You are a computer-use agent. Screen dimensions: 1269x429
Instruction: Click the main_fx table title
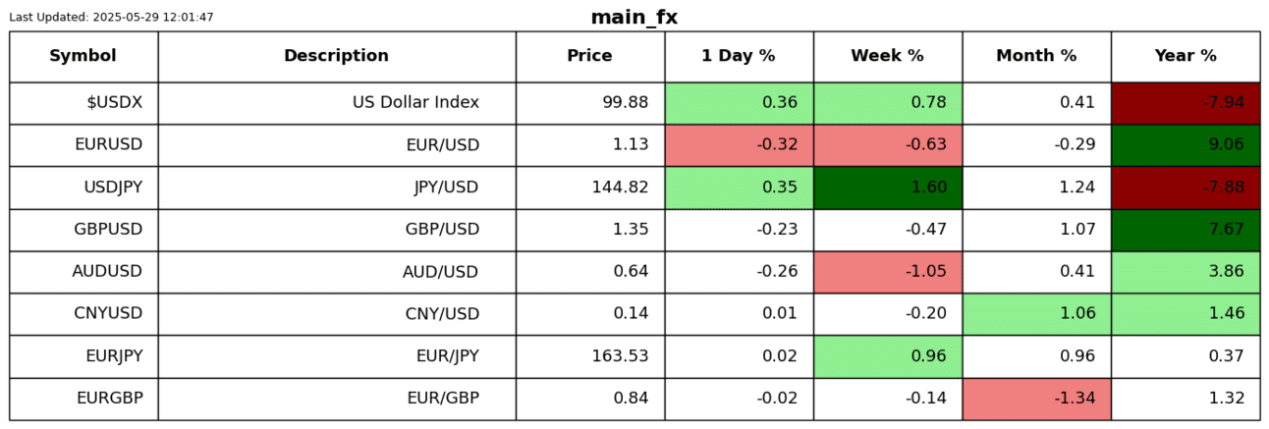click(x=634, y=18)
